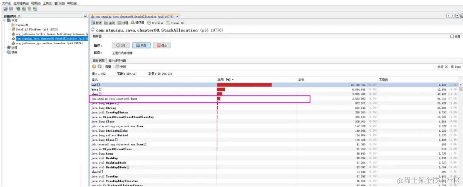This screenshot has height=187, width=463.
Task: Select the java.lang.reflect.Method row
Action: pos(275,135)
